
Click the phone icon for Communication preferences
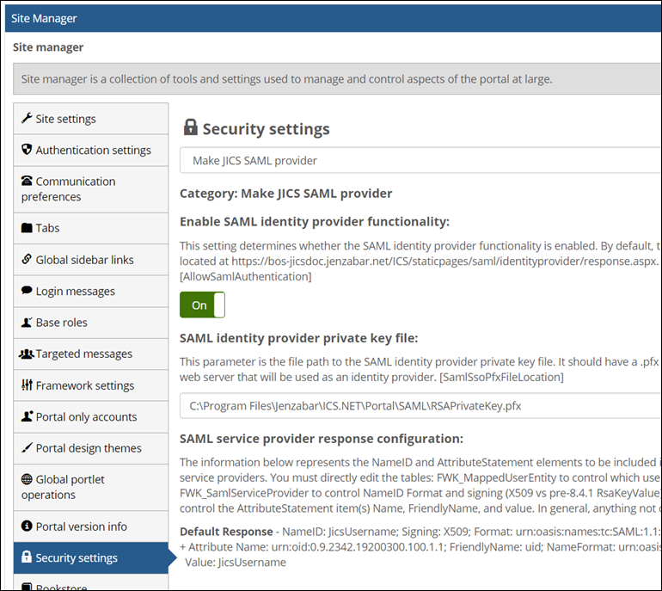[27, 181]
